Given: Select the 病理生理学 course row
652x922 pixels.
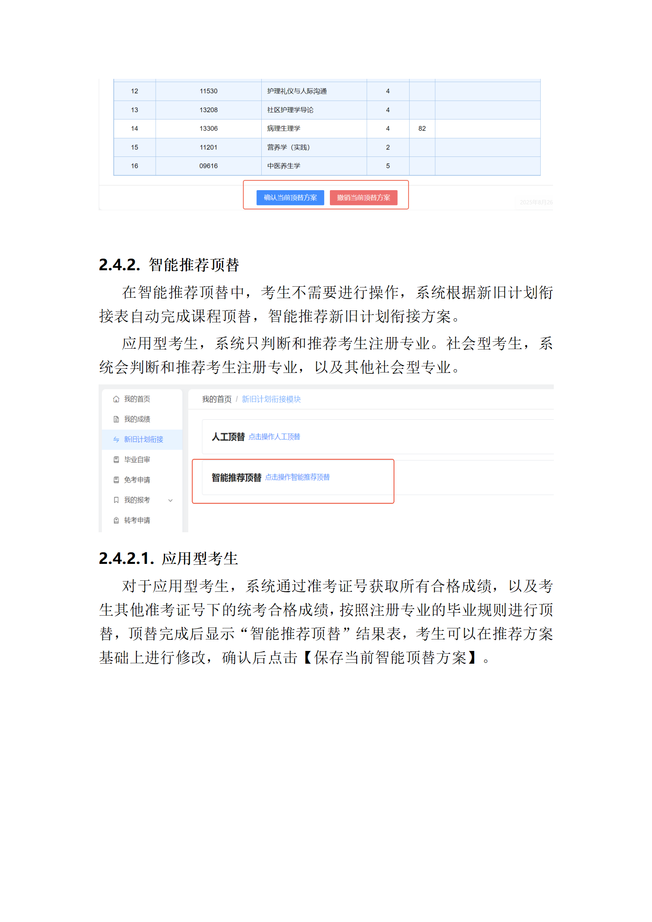Looking at the screenshot, I should click(x=283, y=129).
